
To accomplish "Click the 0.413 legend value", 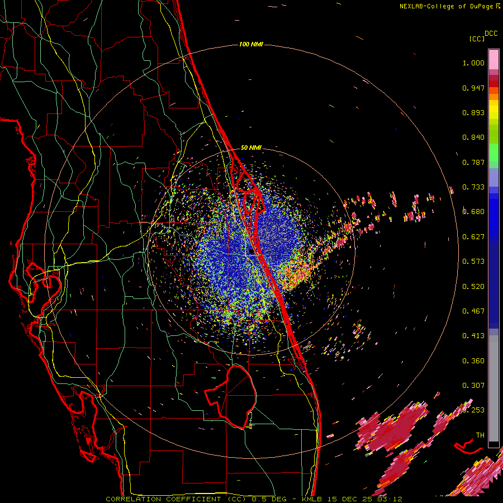I will tap(473, 336).
